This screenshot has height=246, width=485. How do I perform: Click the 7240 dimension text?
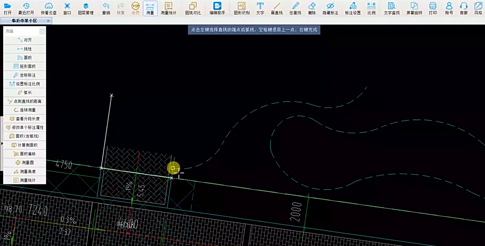pyautogui.click(x=38, y=210)
